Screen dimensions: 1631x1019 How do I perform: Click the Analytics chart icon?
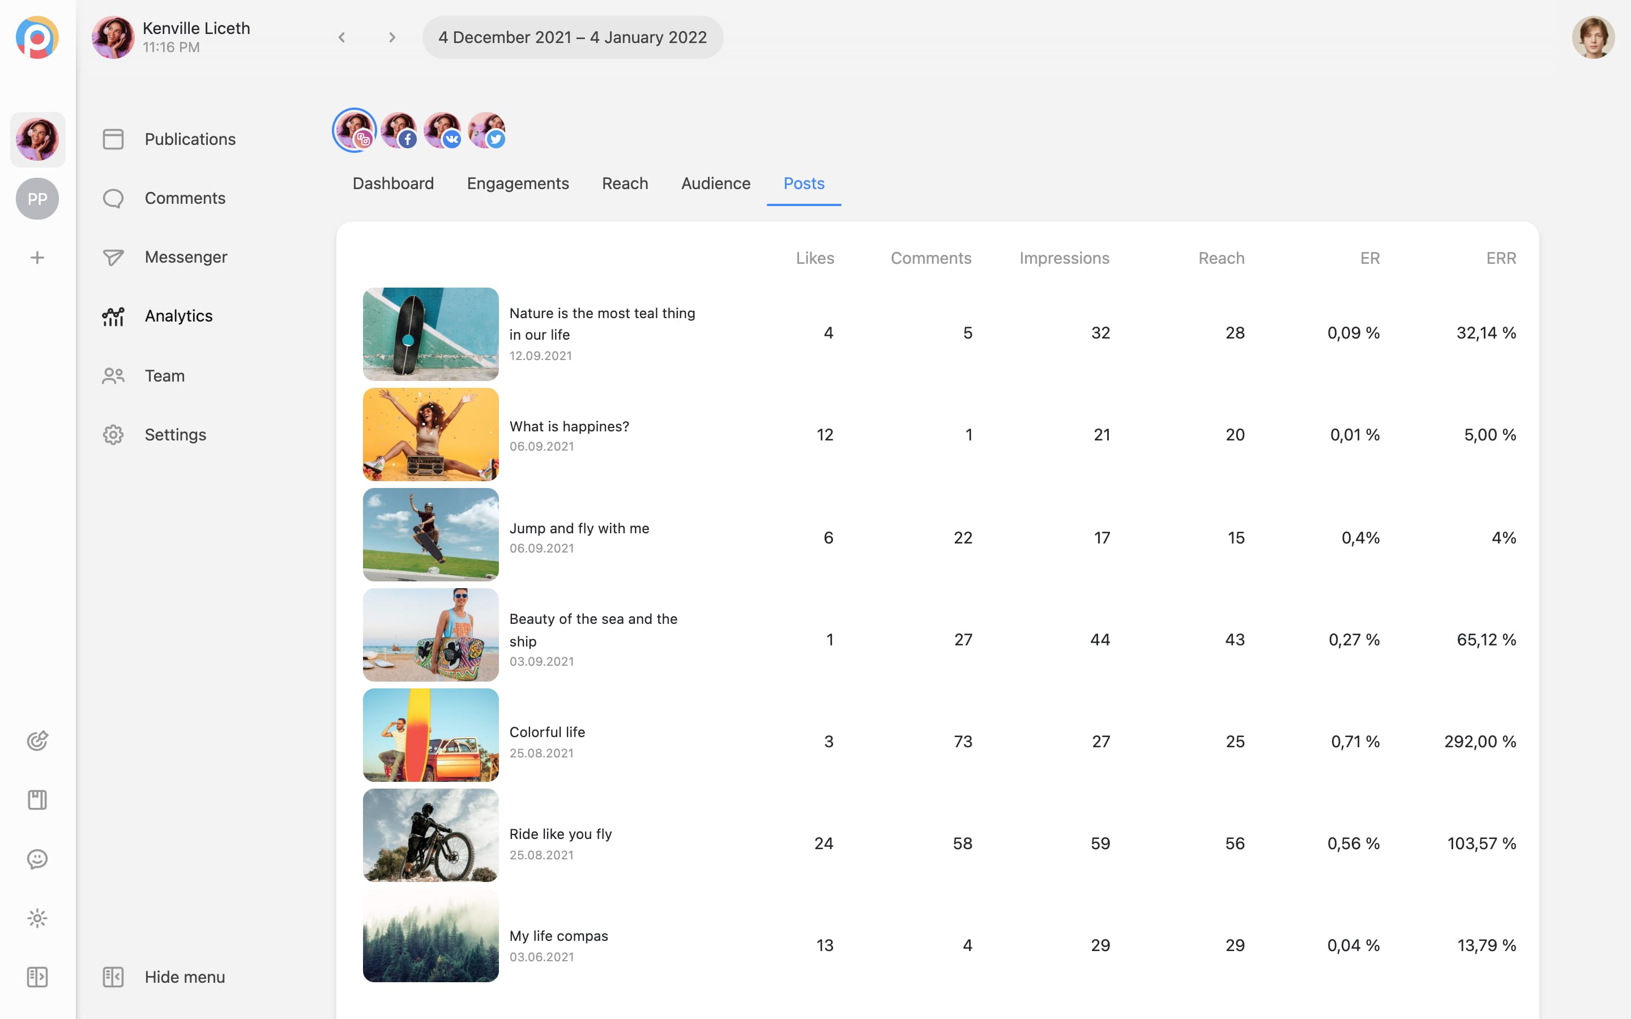113,316
